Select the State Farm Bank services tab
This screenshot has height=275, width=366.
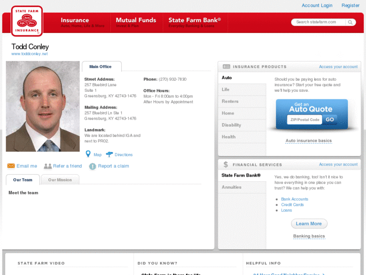(242, 175)
